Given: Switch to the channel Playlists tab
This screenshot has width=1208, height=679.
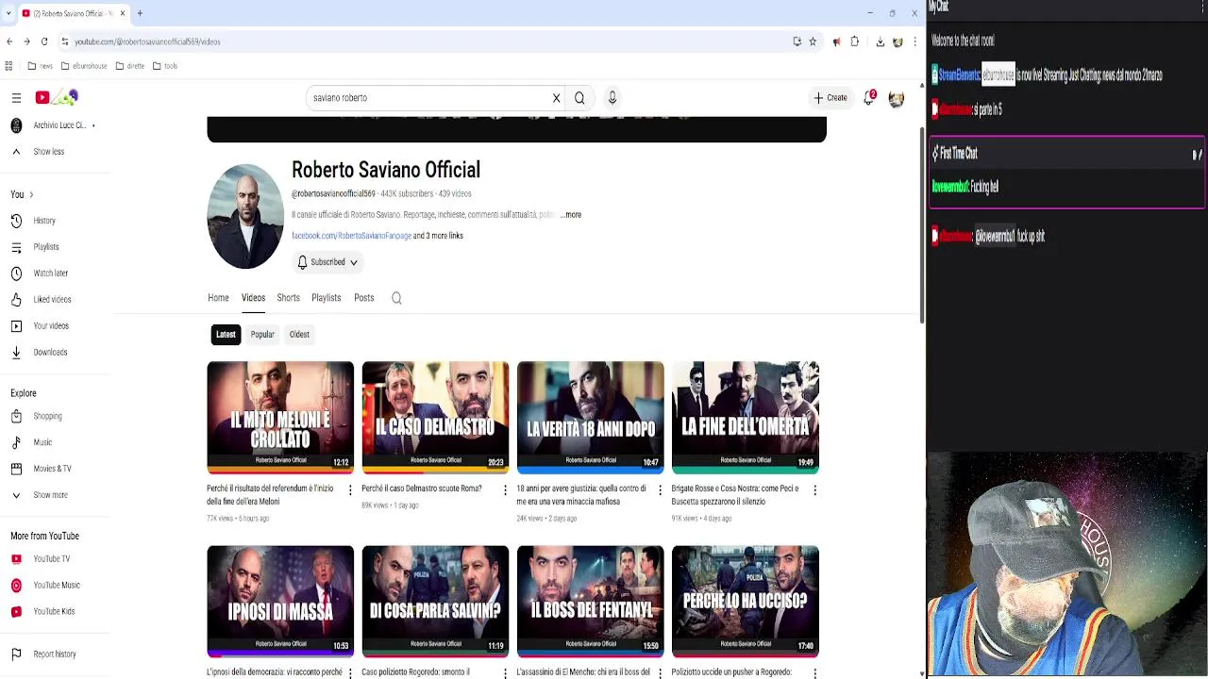Looking at the screenshot, I should click(x=326, y=298).
